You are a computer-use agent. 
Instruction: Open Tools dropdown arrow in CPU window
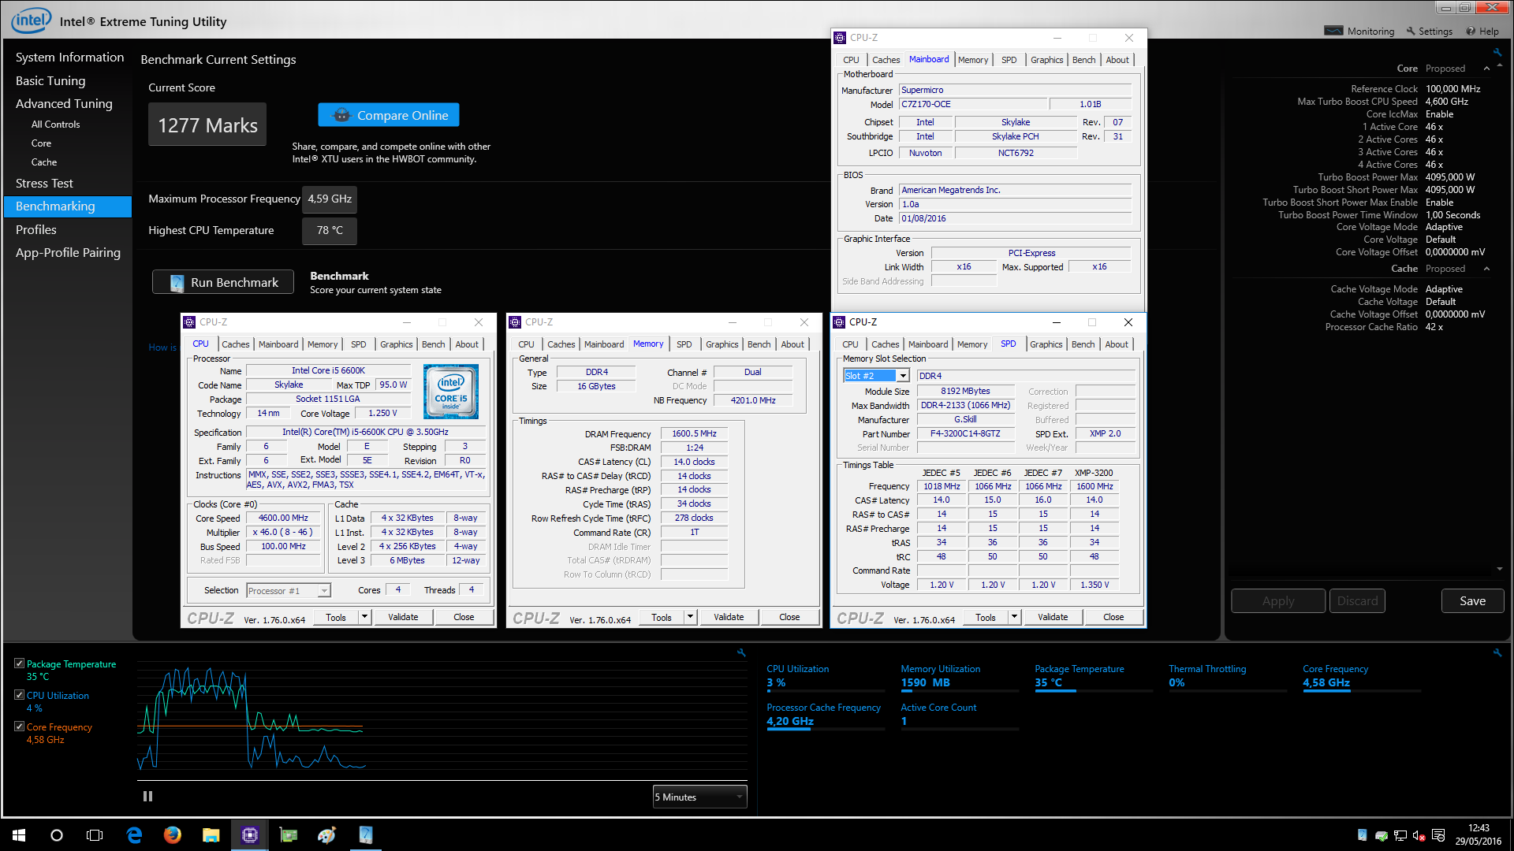365,617
